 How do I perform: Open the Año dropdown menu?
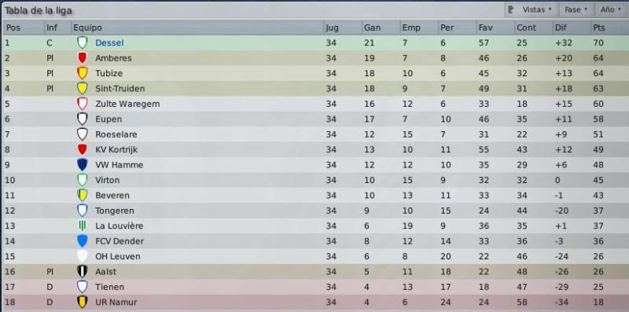612,9
